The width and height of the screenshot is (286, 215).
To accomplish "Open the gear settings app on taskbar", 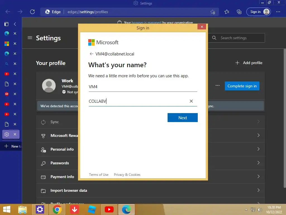I will [x=40, y=209].
